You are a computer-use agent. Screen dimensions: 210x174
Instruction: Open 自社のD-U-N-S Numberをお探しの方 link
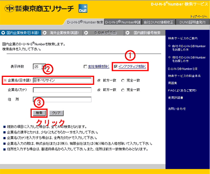(x=189, y=48)
